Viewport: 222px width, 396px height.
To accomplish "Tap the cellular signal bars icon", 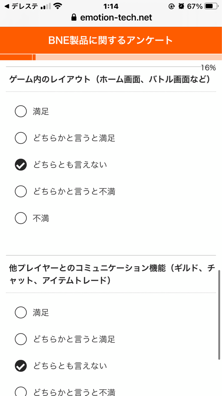I will coord(45,7).
